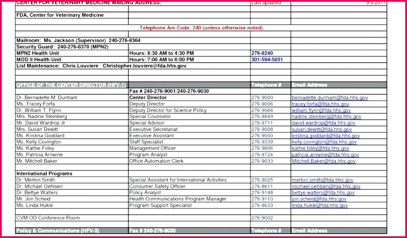The image size is (407, 238).
Task: Select the 'Office Automation Clerk' title cell
Action: pyautogui.click(x=189, y=161)
